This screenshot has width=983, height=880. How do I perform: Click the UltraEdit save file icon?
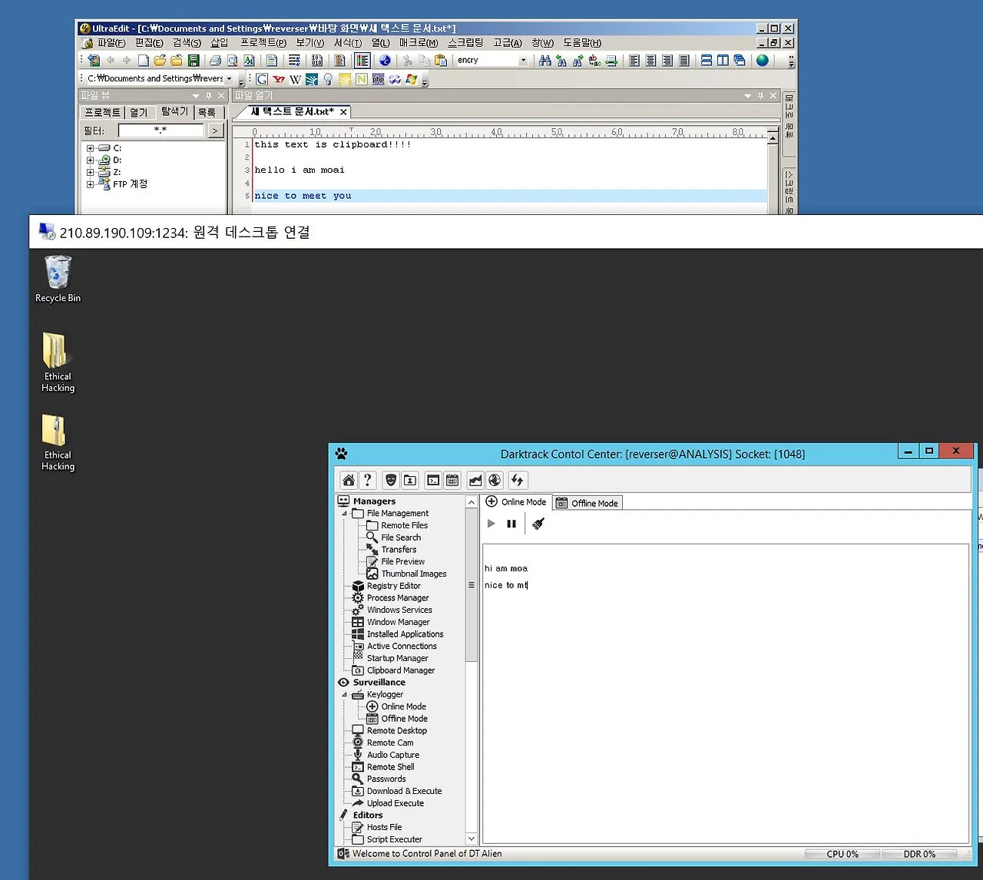tap(194, 60)
